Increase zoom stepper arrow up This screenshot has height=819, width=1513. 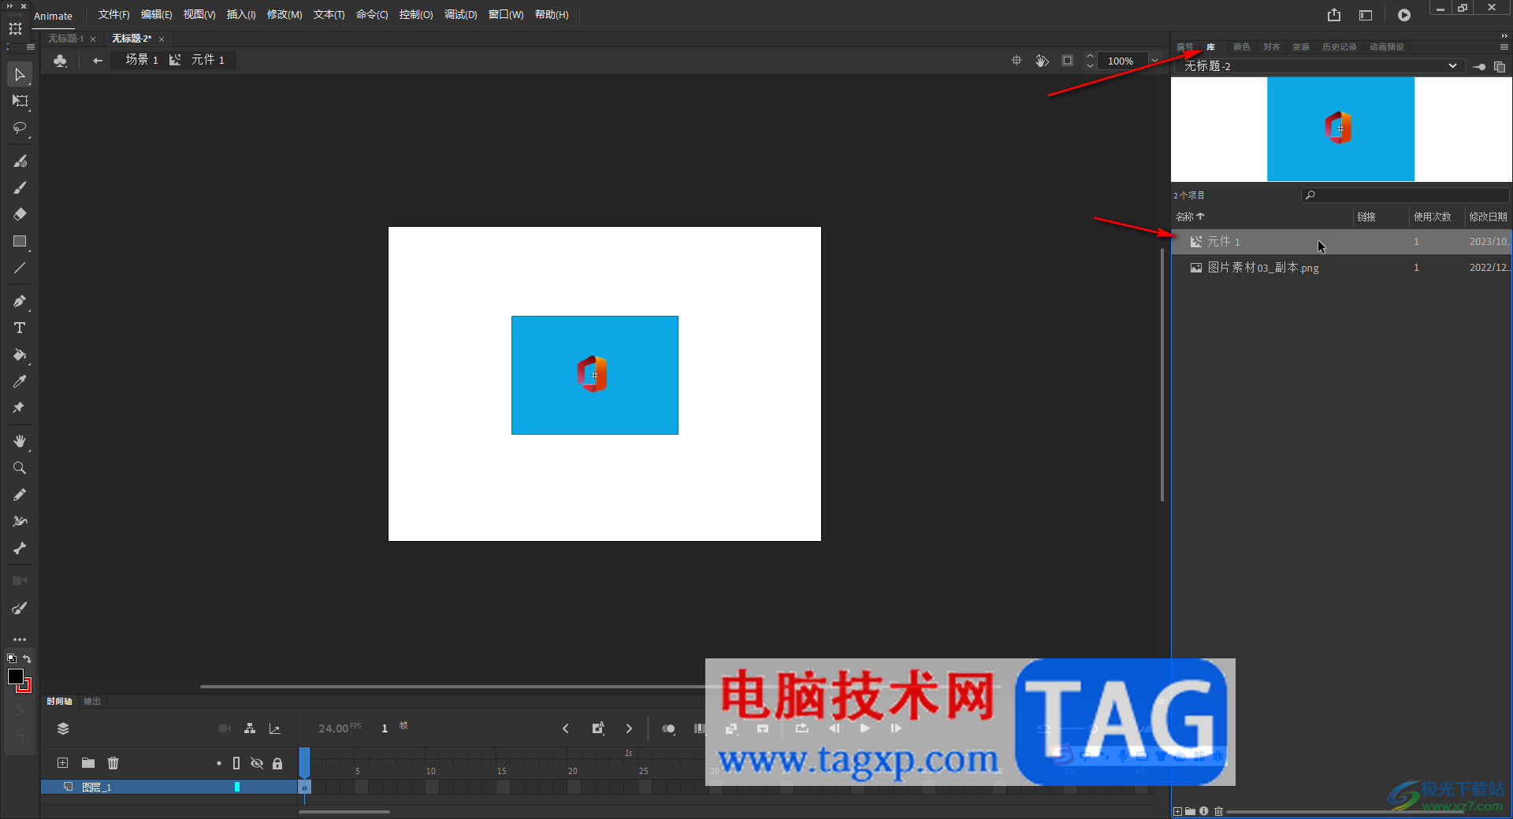coord(1090,56)
